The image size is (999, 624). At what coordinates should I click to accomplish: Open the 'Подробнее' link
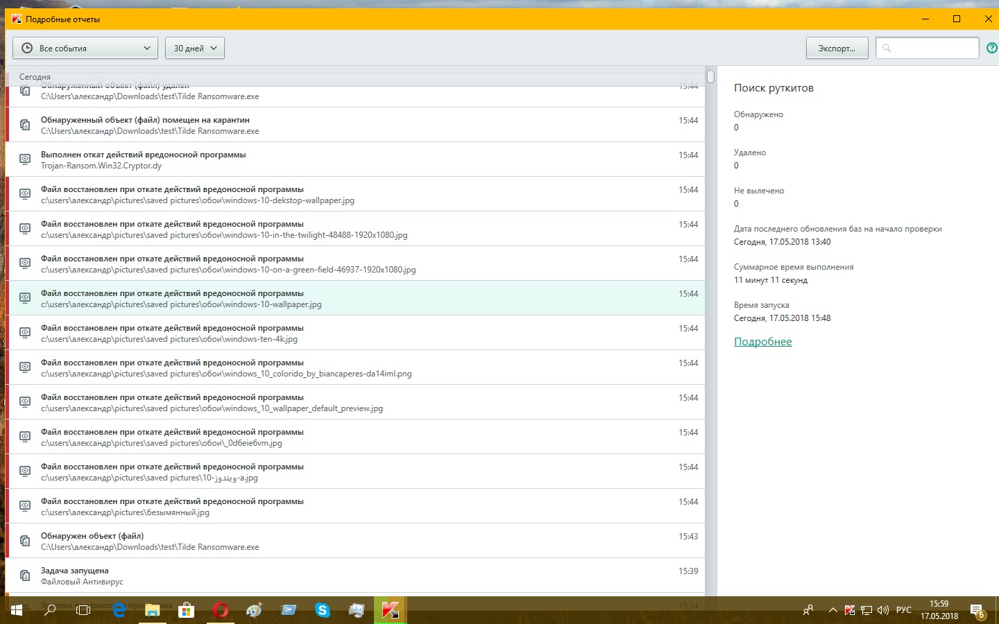coord(762,342)
